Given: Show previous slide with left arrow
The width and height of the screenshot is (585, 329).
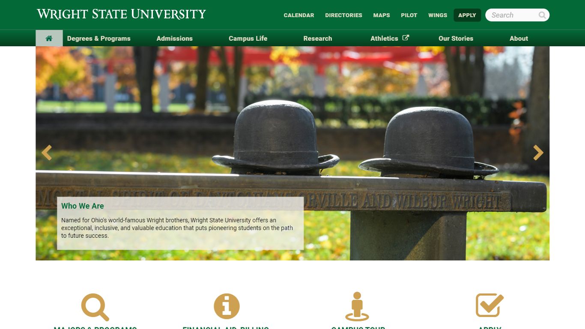Looking at the screenshot, I should click(x=47, y=153).
